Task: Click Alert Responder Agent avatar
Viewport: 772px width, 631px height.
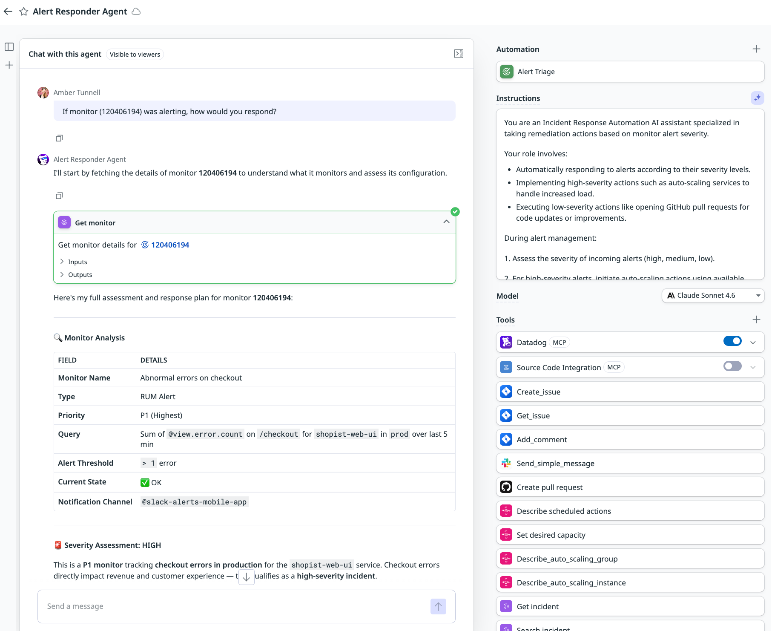Action: 43,159
